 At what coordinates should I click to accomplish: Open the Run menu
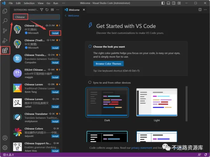coord(56,3)
